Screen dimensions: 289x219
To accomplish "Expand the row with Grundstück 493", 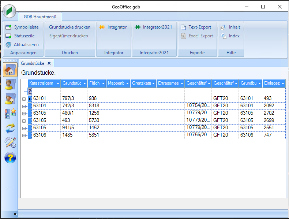I will click(x=24, y=121).
